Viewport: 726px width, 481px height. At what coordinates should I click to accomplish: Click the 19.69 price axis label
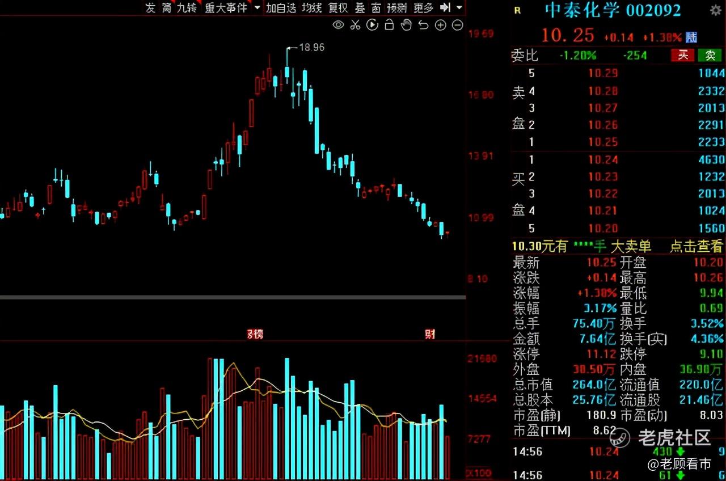click(481, 33)
